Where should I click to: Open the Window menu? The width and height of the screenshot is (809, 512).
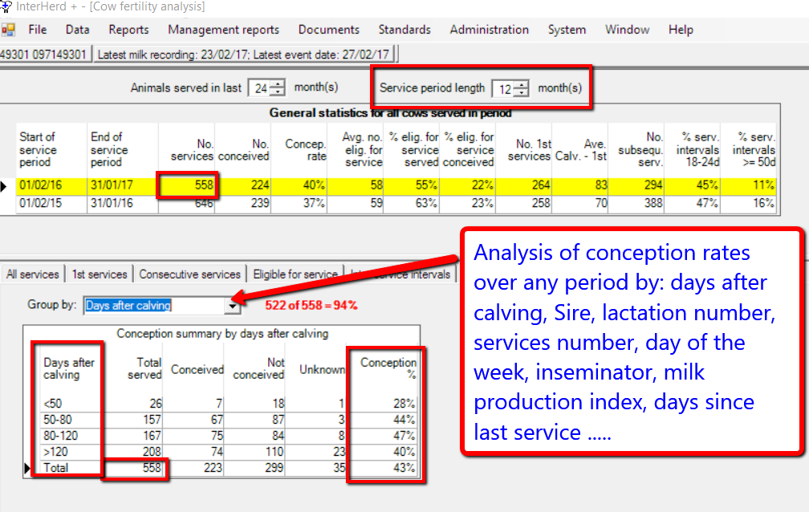coord(627,30)
